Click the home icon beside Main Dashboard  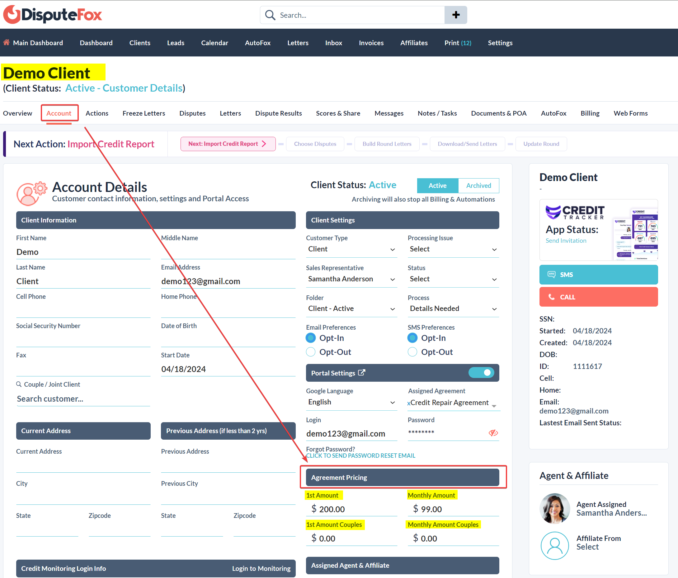pyautogui.click(x=6, y=42)
